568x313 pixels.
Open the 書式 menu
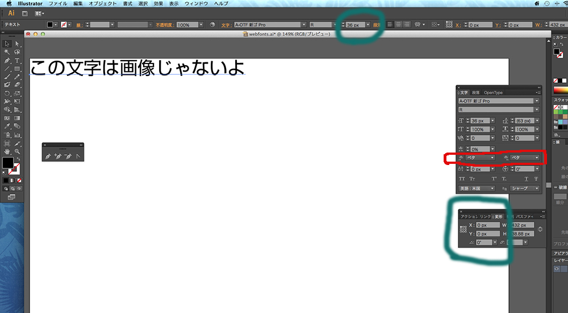127,3
